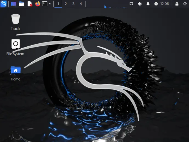Switch to workspace 1
This screenshot has width=189, height=142.
tap(58, 4)
